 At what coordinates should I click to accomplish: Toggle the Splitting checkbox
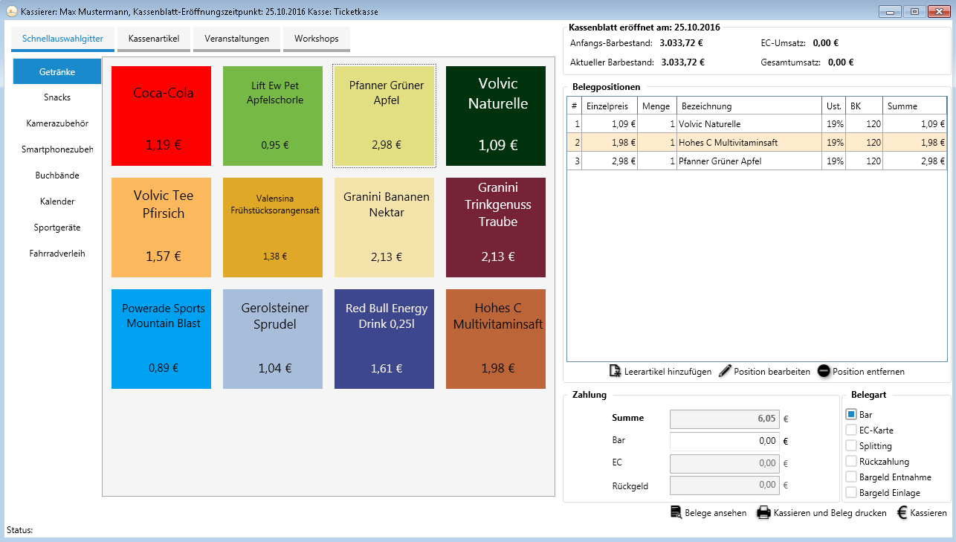point(851,445)
